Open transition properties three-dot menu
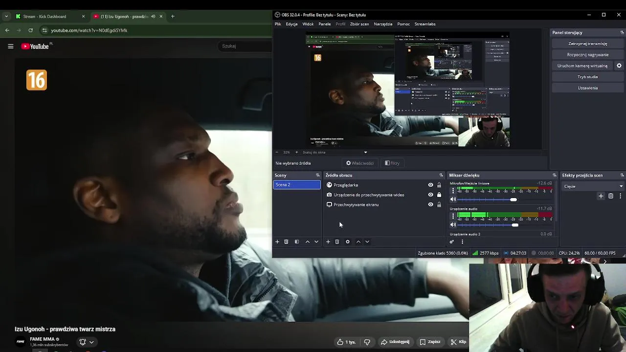 tap(620, 196)
